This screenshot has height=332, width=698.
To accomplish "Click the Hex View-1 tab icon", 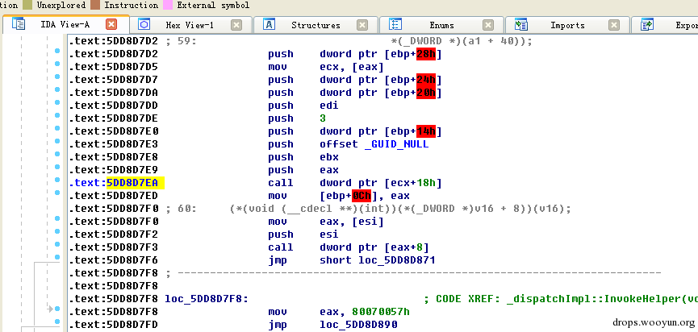I will [x=144, y=25].
